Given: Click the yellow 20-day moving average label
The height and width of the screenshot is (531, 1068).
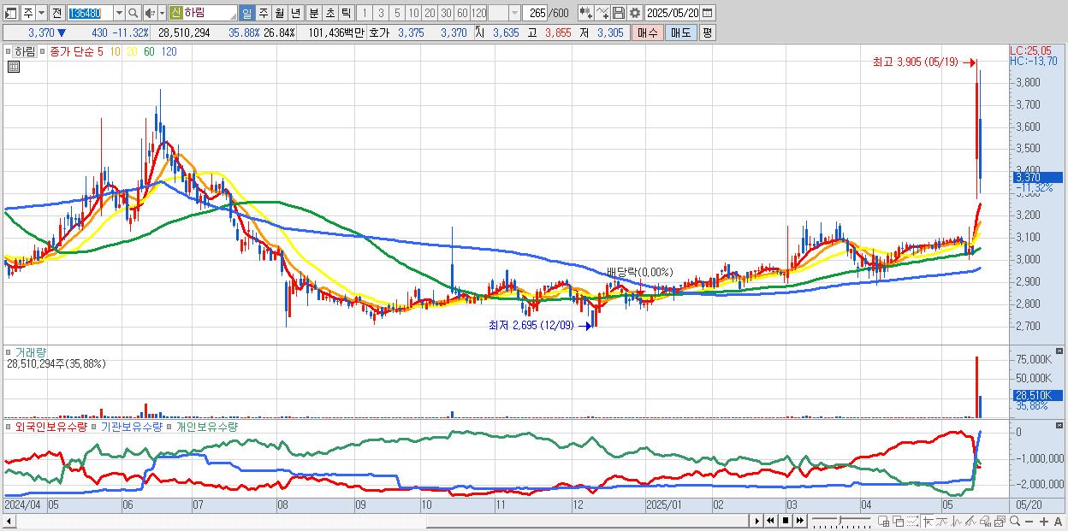Looking at the screenshot, I should point(132,51).
